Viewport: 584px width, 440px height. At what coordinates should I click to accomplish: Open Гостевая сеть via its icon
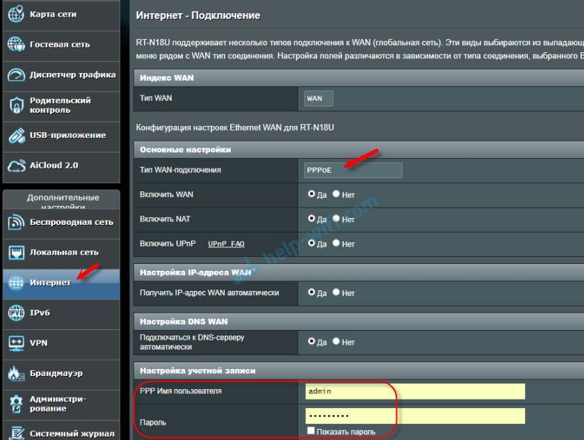click(16, 45)
